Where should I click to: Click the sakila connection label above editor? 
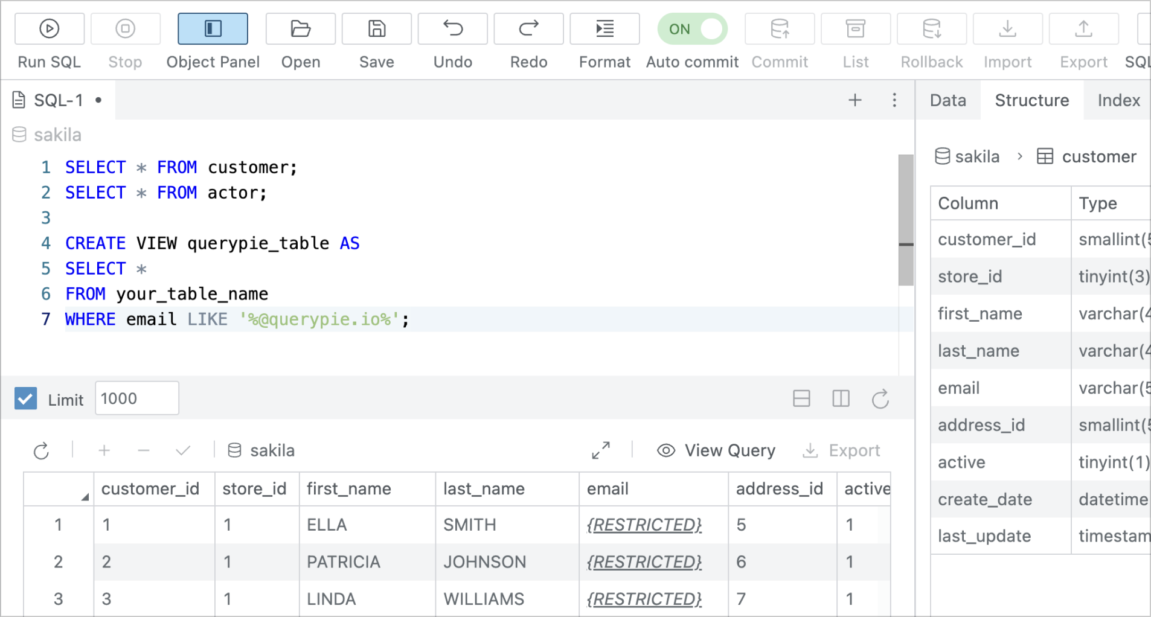47,135
